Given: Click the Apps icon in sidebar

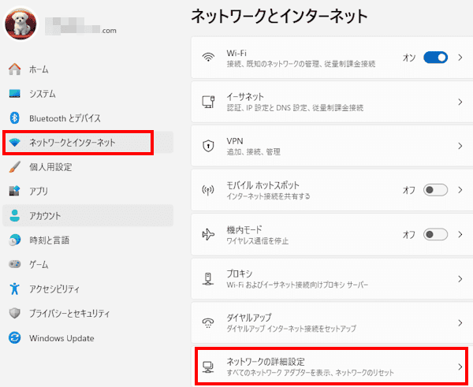Looking at the screenshot, I should click(x=14, y=191).
